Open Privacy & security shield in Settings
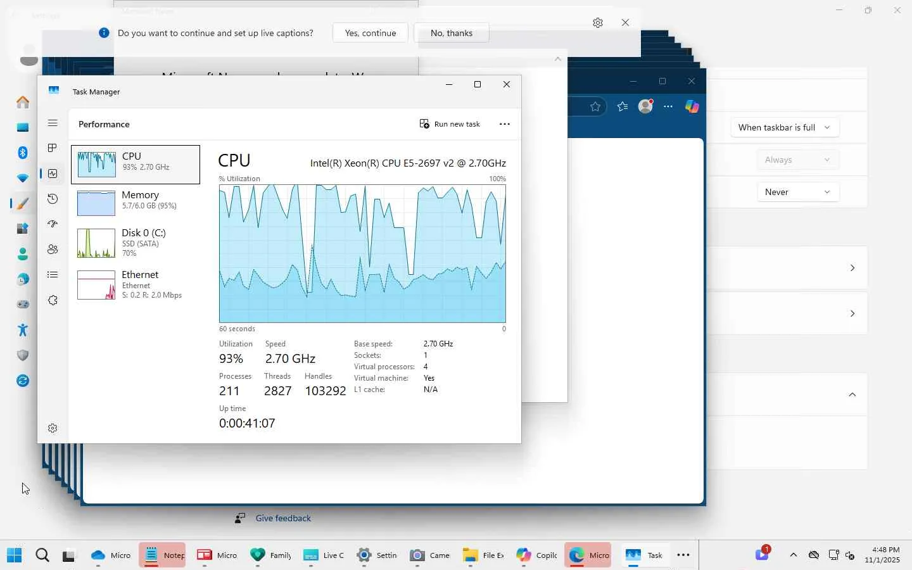This screenshot has height=570, width=912. click(x=23, y=355)
